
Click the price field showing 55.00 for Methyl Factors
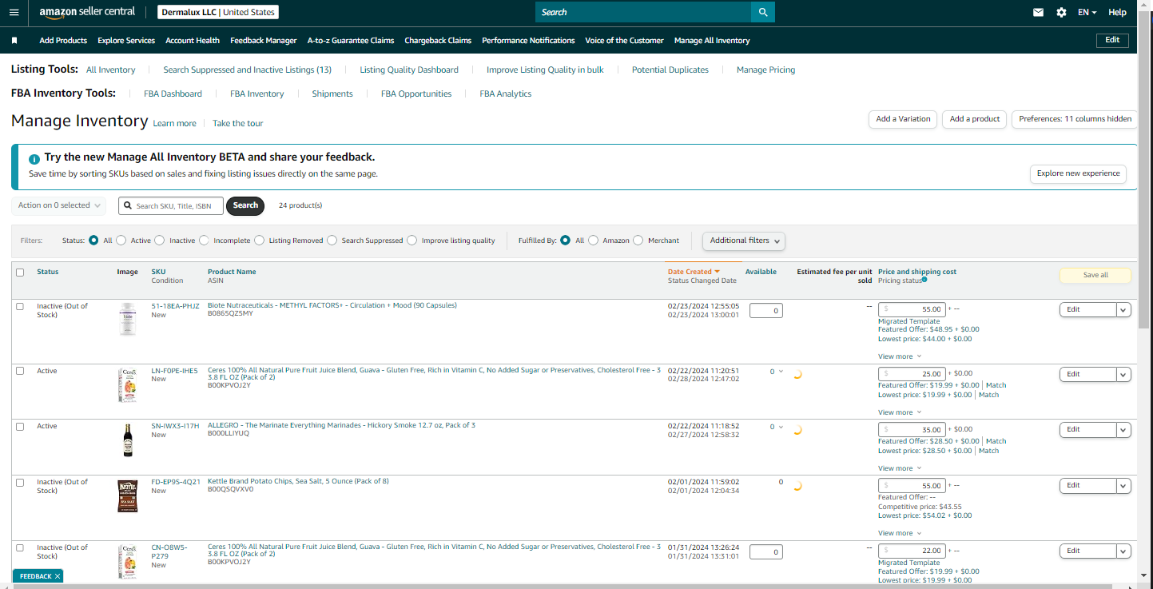(912, 309)
